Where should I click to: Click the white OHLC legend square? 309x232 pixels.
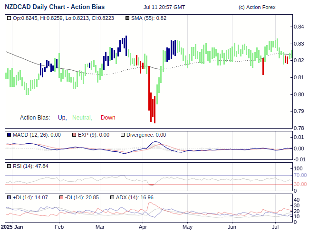pos(9,18)
